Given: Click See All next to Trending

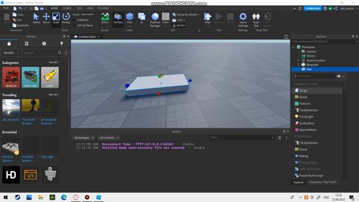Looking at the screenshot, I should 54,95.
